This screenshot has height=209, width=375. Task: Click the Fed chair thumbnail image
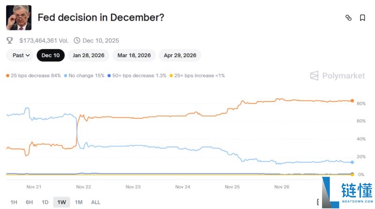coord(19,18)
